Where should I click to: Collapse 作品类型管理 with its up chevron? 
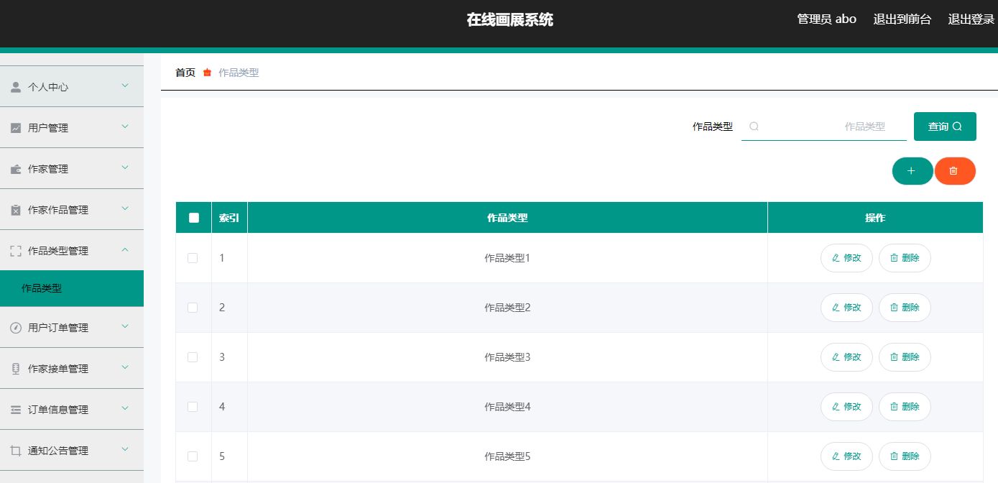(125, 249)
